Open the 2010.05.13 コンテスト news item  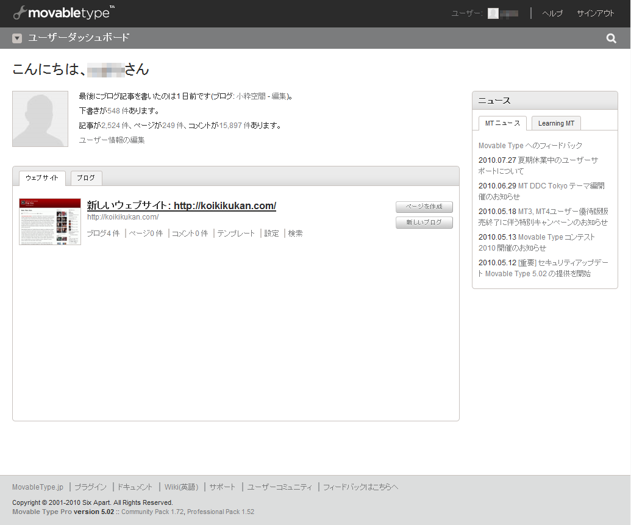[537, 242]
